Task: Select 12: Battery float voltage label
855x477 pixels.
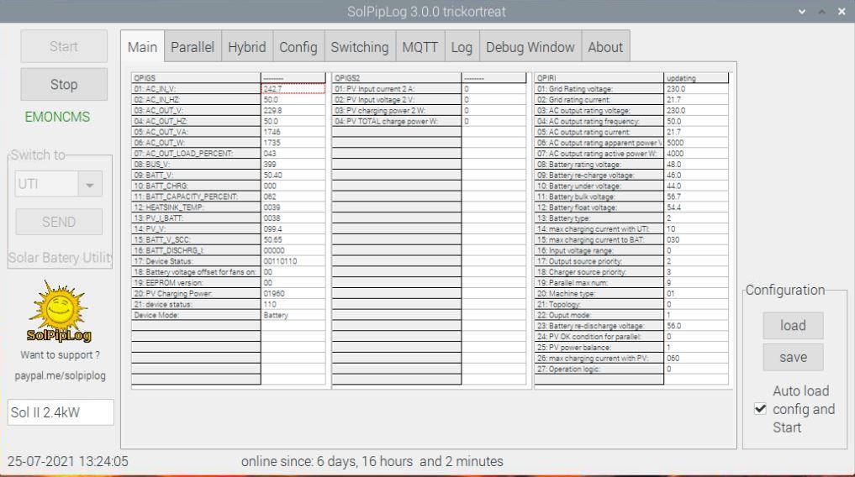Action: point(599,207)
